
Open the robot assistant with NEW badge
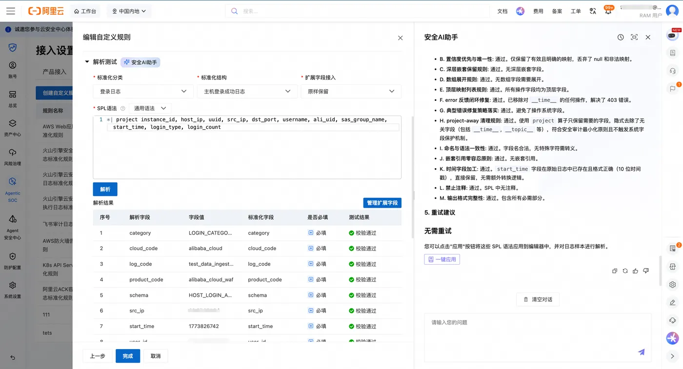pyautogui.click(x=672, y=35)
